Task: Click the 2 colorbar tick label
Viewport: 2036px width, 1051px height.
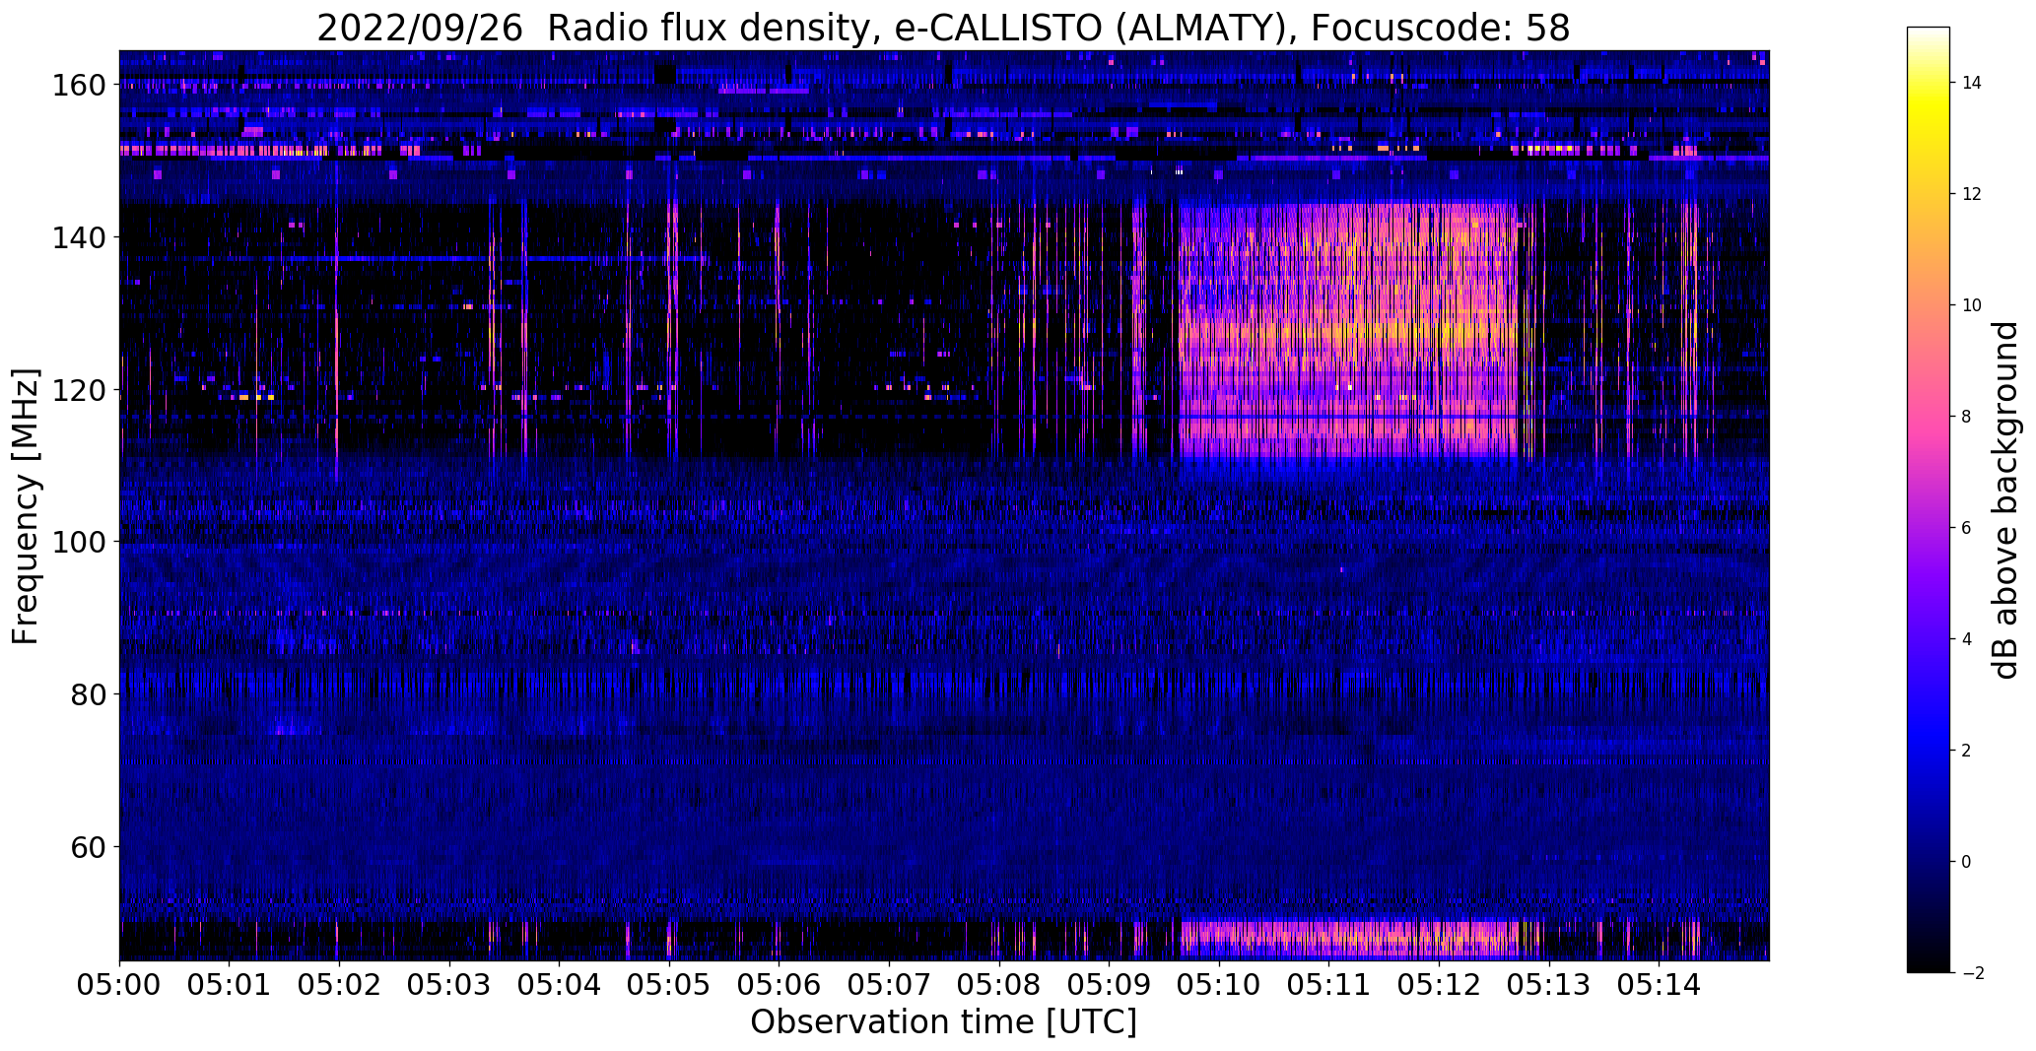Action: [1967, 751]
